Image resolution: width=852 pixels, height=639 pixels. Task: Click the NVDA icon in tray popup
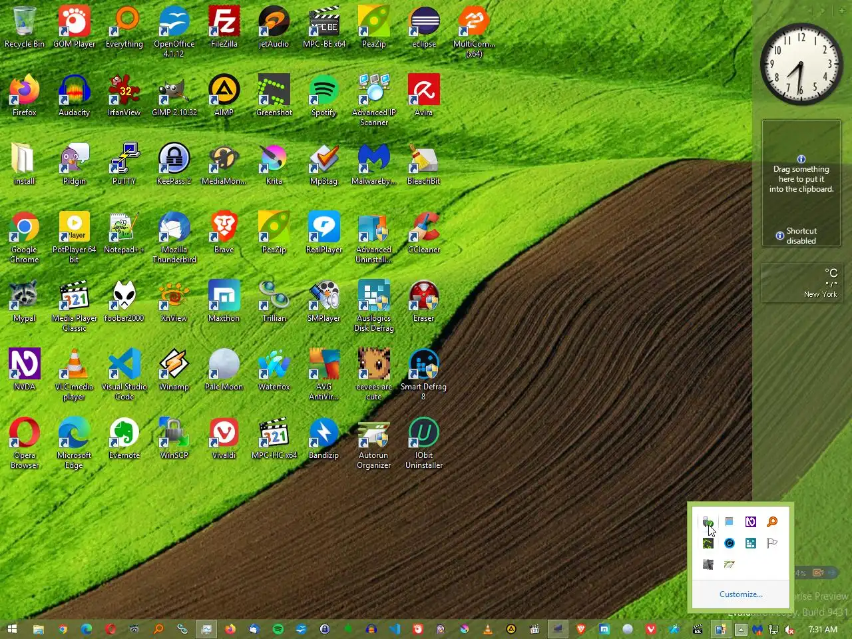pos(751,522)
